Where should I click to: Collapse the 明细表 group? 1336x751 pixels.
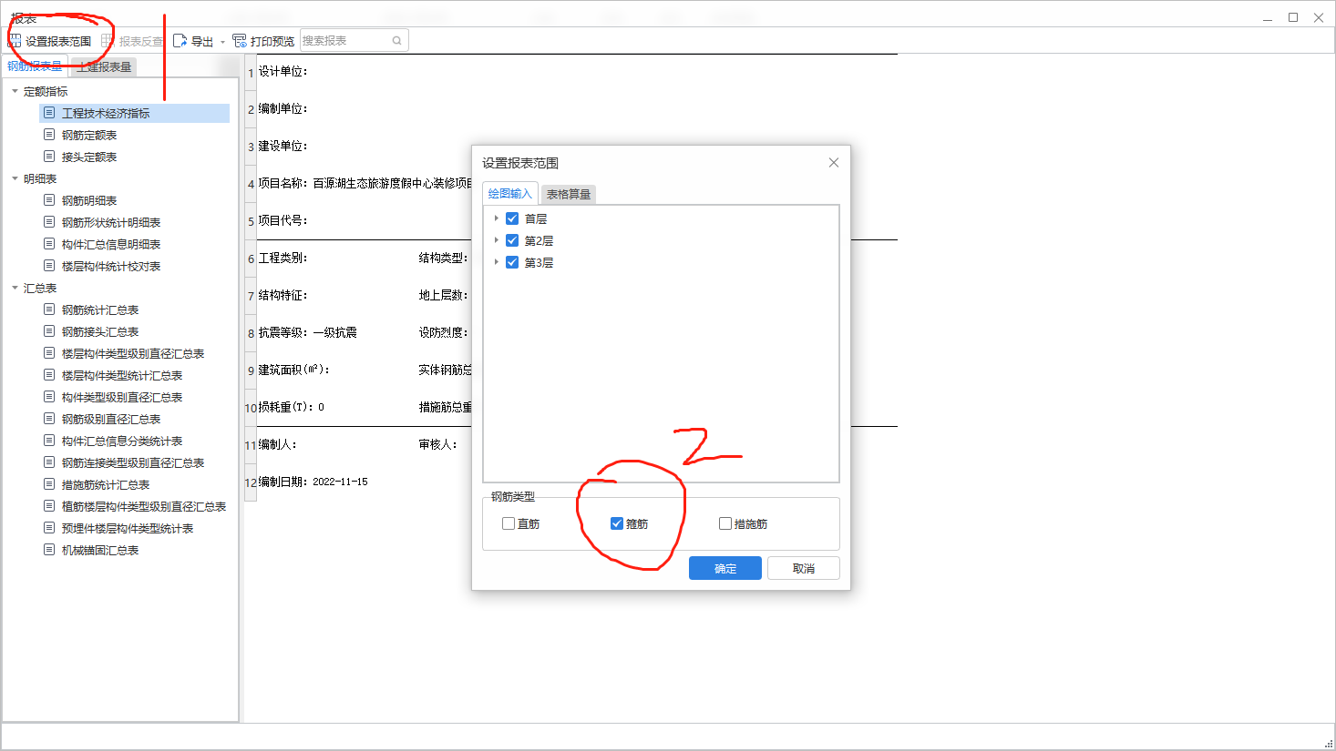click(15, 178)
